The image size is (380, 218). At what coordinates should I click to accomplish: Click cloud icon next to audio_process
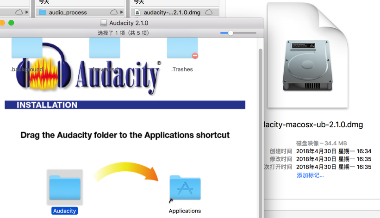point(114,12)
